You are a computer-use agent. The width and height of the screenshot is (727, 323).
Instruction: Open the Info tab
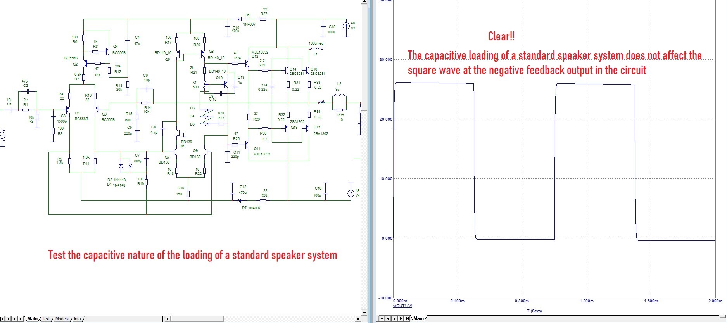[x=78, y=319]
